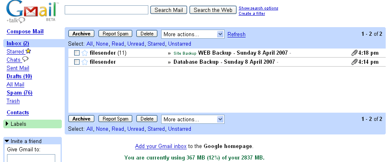
Task: Click the paperclip on the 4:18 pm email
Action: [354, 53]
